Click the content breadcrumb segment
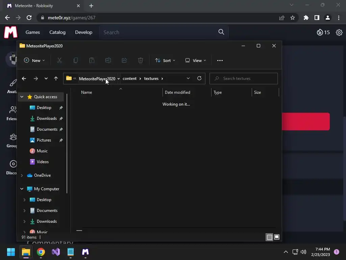346x260 pixels. (x=129, y=79)
